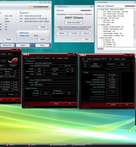Open About tab in leftmost CPU-Z window
The width and height of the screenshot is (136, 147).
point(10,54)
